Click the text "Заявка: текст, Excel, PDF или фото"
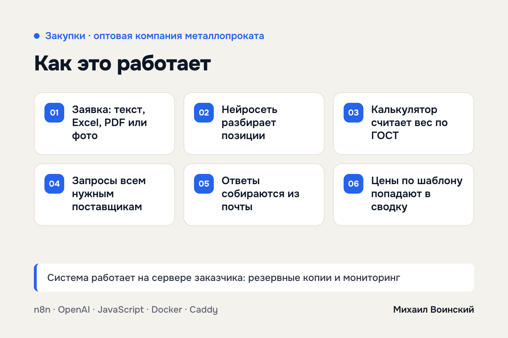The height and width of the screenshot is (338, 508). (x=109, y=123)
